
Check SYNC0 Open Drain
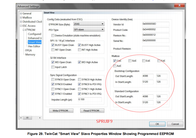click(x=53, y=79)
